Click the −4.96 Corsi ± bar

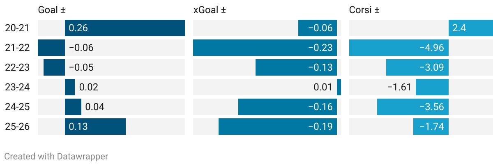pos(399,48)
